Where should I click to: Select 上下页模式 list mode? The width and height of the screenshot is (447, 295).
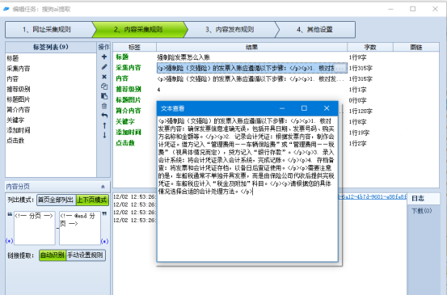[x=92, y=200]
